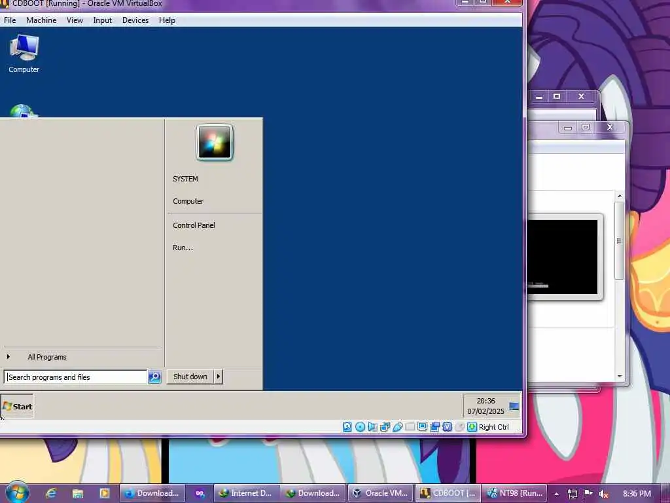Open the VirtualBox Machine menu
Screen dimensions: 670x503
pyautogui.click(x=41, y=20)
